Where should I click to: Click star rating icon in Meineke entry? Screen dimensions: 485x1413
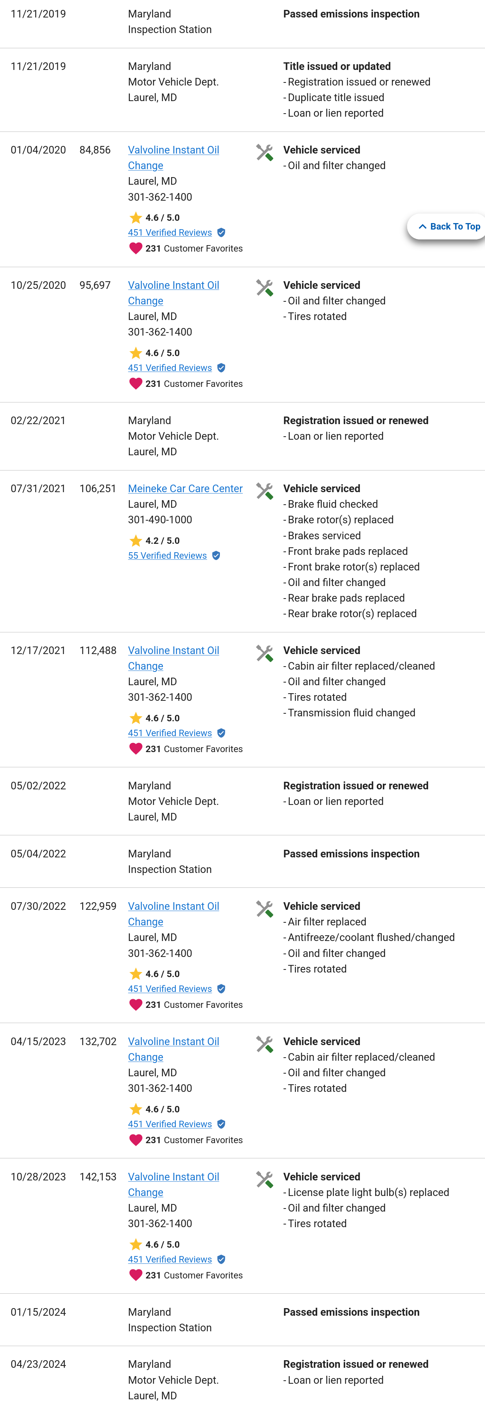(x=135, y=541)
